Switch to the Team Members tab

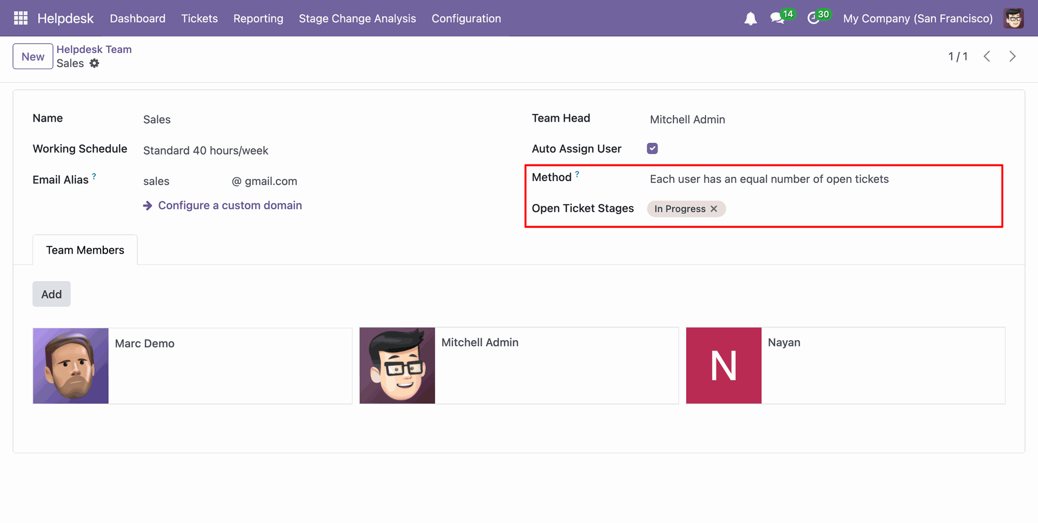[85, 250]
